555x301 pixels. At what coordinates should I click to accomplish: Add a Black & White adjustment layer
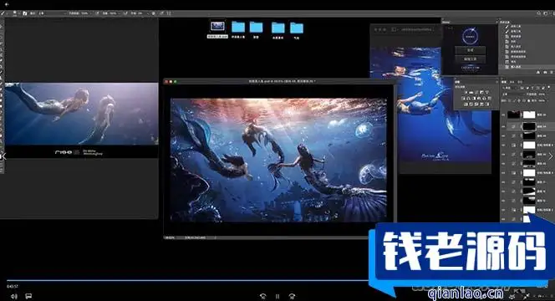(474, 99)
